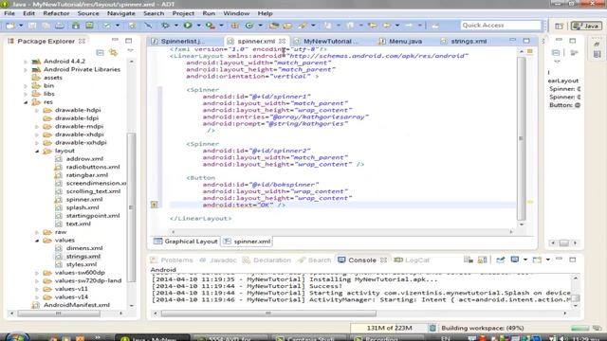Maximize the editor area
The image size is (607, 341).
click(526, 40)
